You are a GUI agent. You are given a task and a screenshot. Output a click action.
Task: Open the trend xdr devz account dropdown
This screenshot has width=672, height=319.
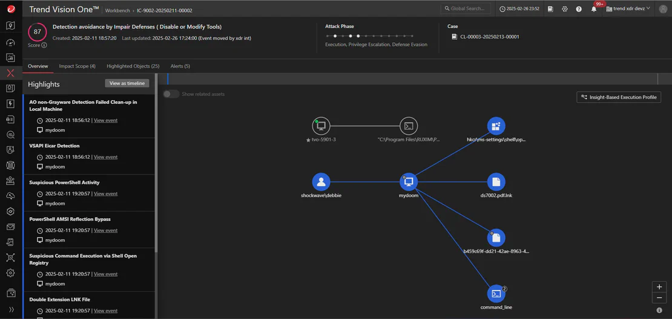coord(629,8)
